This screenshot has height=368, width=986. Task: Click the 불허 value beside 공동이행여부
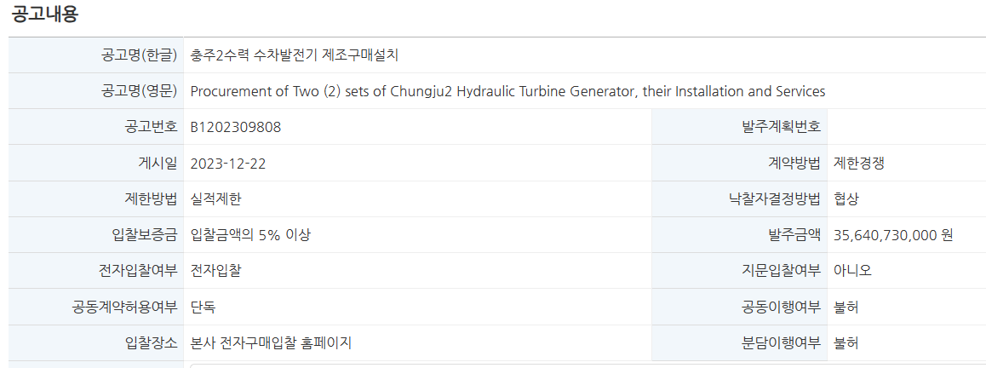846,307
